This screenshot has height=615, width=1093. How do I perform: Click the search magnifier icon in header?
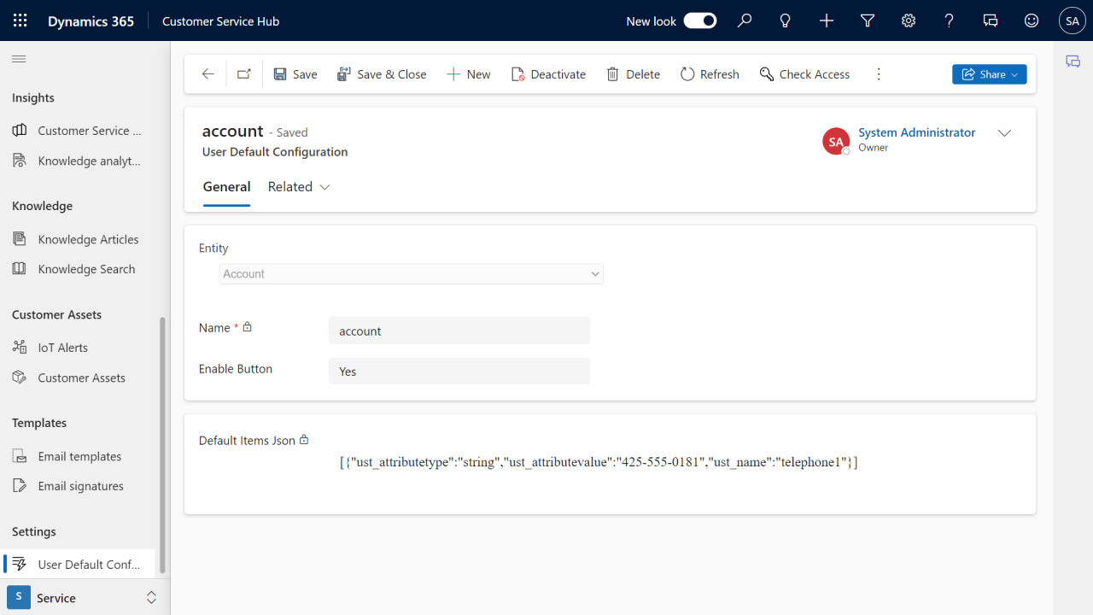coord(745,20)
